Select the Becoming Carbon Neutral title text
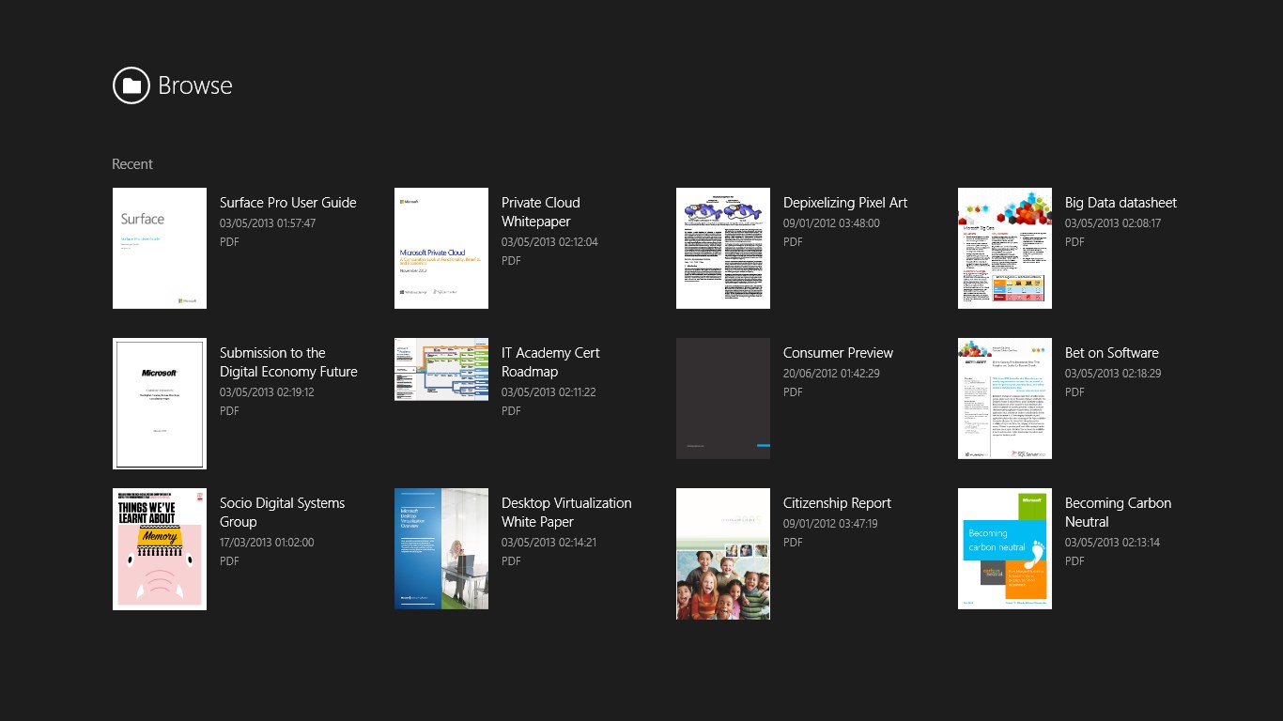1283x721 pixels. click(1118, 513)
